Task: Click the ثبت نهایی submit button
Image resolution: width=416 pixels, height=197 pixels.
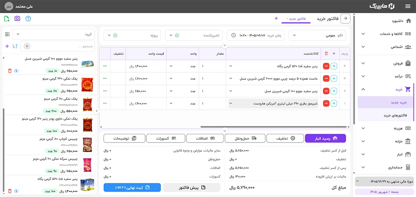Action: 132,187
